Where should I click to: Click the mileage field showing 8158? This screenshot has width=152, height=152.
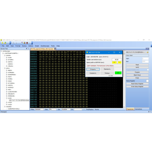pyautogui.click(x=117, y=60)
